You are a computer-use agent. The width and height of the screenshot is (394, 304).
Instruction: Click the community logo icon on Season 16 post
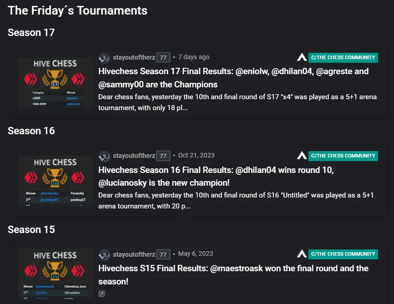click(x=302, y=156)
